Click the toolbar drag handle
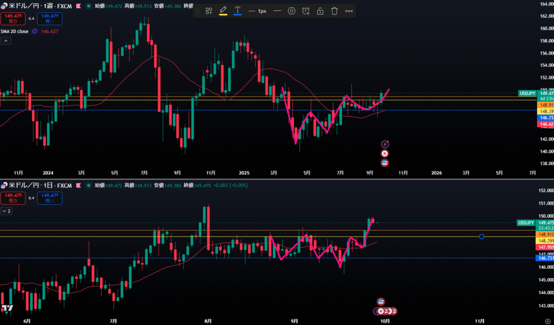 196,11
